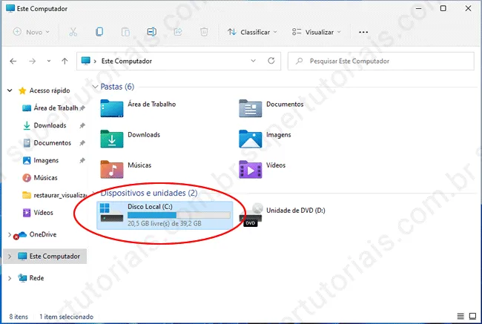The width and height of the screenshot is (482, 324).
Task: Expand the Rede tree node
Action: [x=9, y=278]
